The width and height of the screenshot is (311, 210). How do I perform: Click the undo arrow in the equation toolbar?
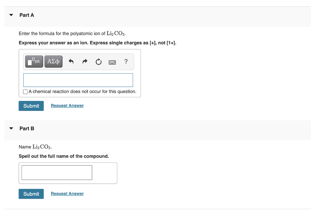(x=71, y=62)
